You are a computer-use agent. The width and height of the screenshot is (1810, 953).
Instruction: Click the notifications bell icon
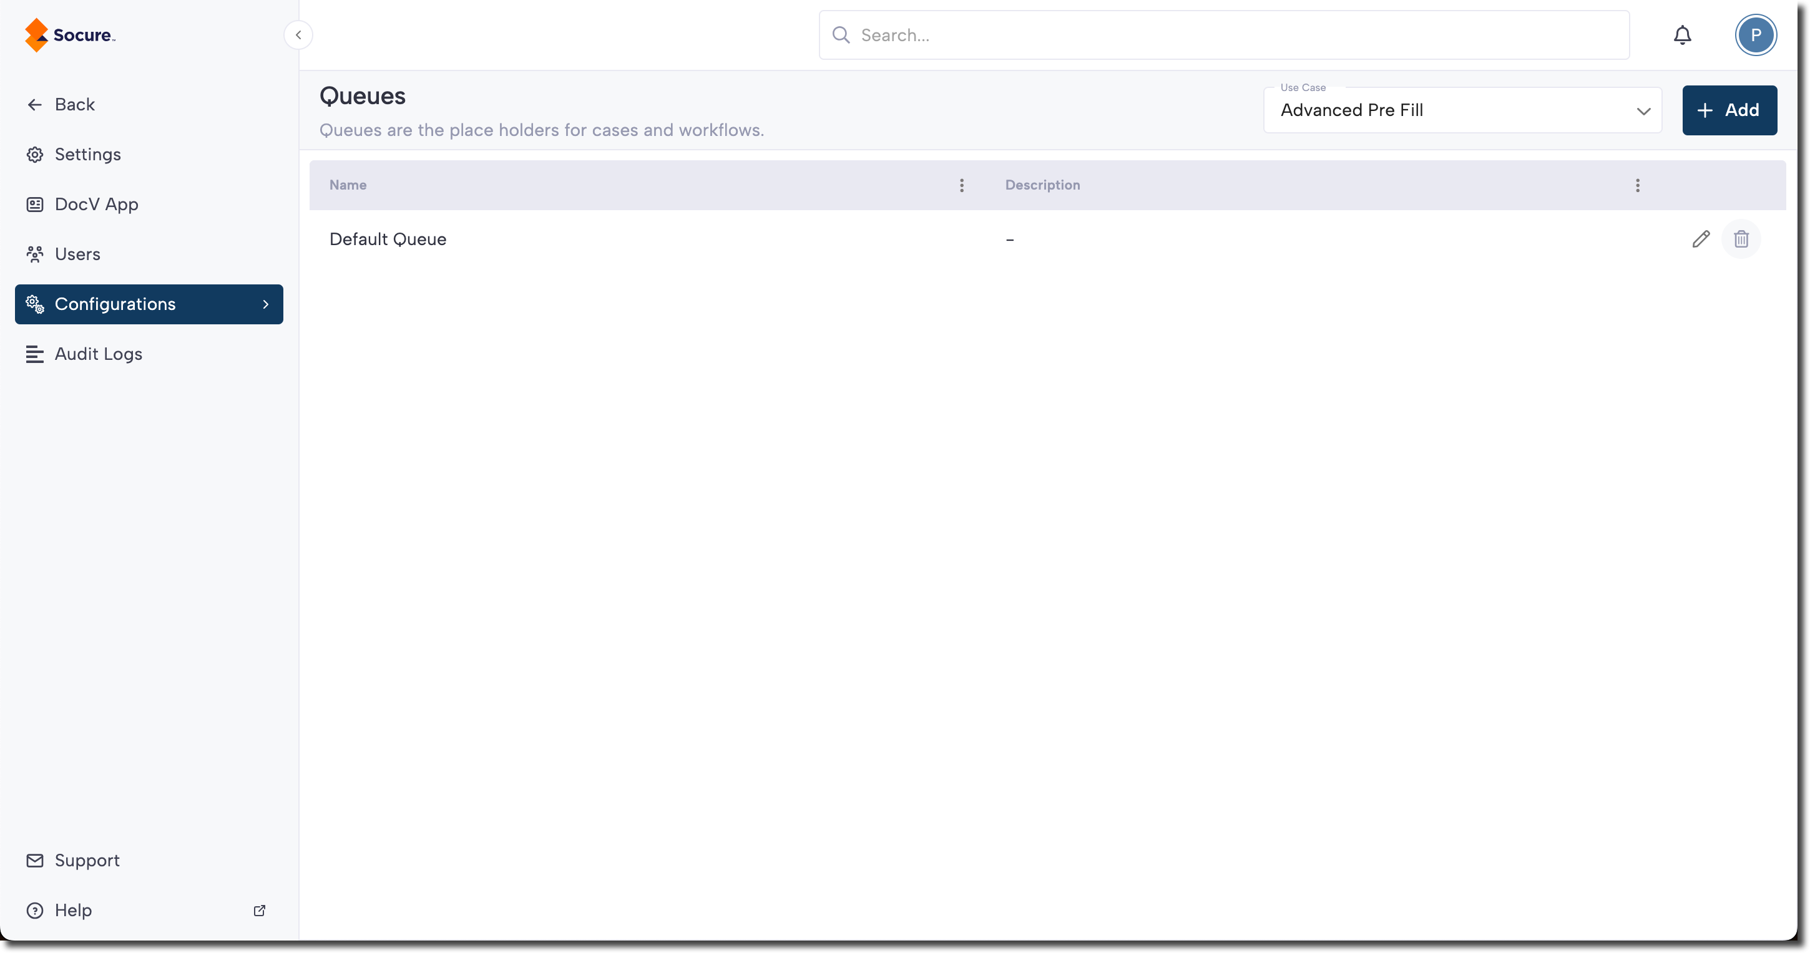[x=1682, y=35]
